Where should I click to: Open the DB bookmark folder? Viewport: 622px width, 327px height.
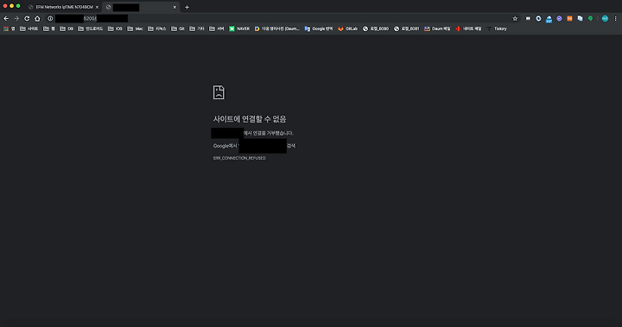(67, 28)
